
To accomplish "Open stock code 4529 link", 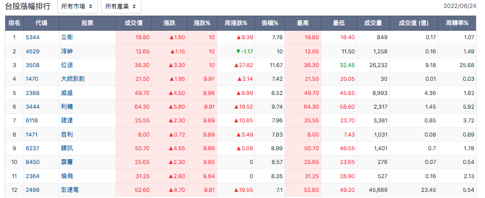I will coord(33,52).
